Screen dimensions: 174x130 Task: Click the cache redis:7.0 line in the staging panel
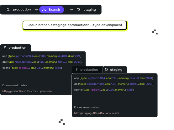pyautogui.click(x=104, y=90)
